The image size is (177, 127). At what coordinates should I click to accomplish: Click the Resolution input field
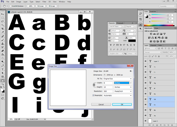[108, 91]
